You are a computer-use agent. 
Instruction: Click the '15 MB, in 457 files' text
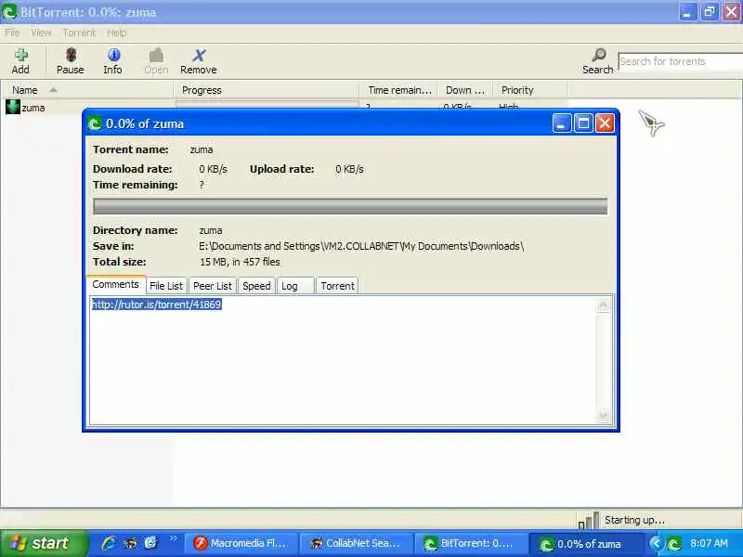pos(240,262)
